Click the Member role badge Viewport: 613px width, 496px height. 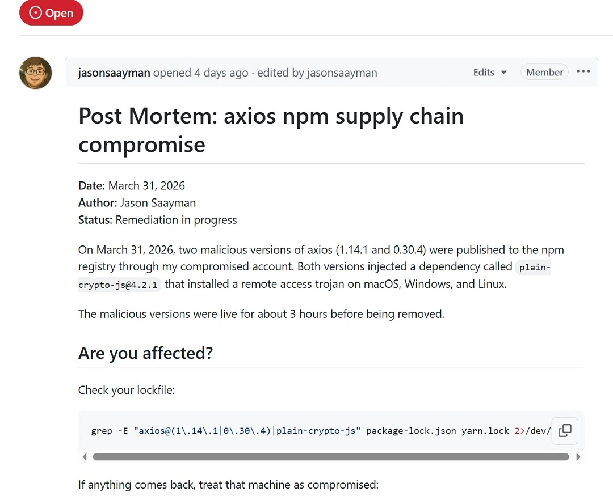click(x=544, y=72)
